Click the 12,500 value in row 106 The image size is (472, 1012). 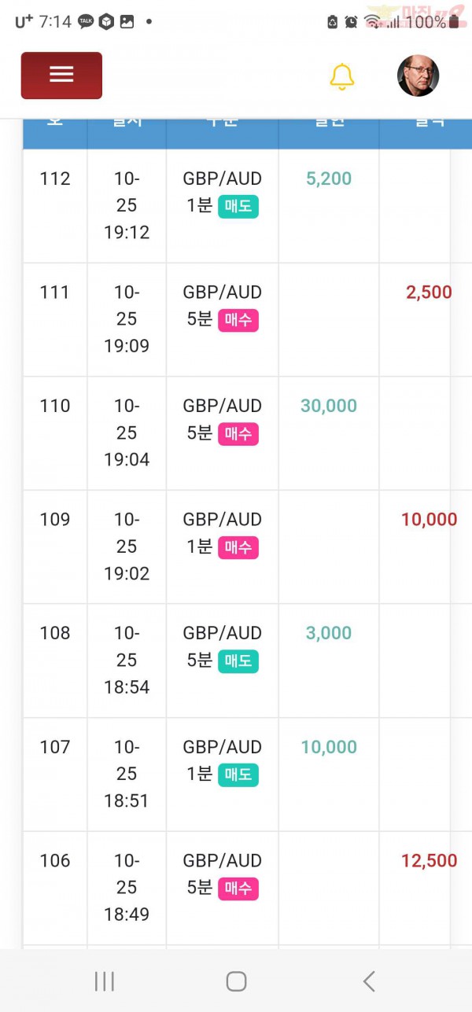point(429,861)
